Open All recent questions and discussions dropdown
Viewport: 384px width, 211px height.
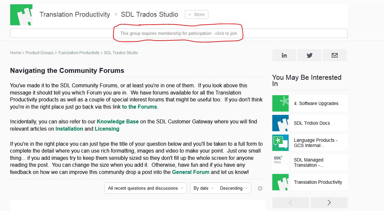[145, 188]
